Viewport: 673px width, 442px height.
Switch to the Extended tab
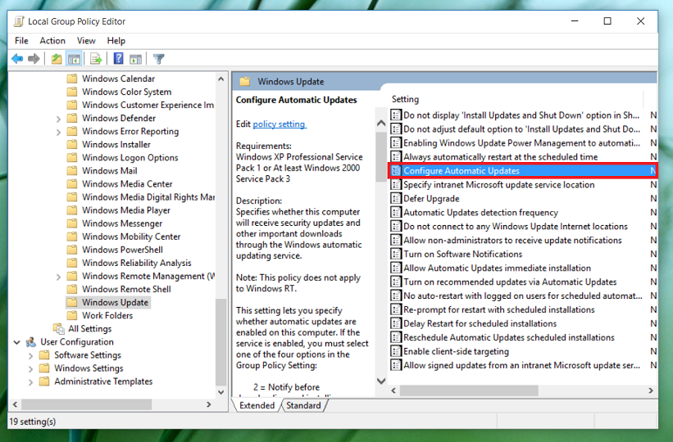point(257,405)
